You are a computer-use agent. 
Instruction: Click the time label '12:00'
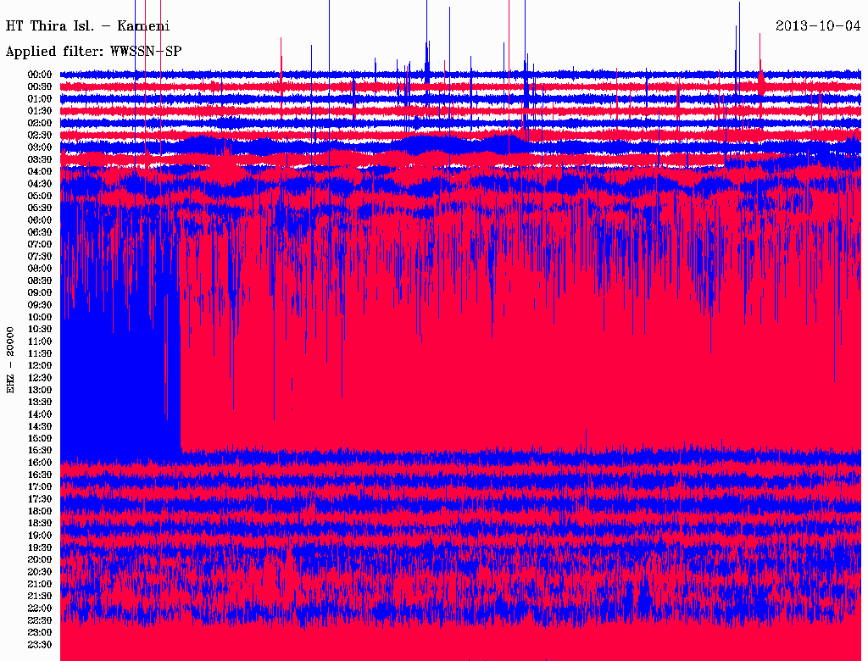pos(40,365)
